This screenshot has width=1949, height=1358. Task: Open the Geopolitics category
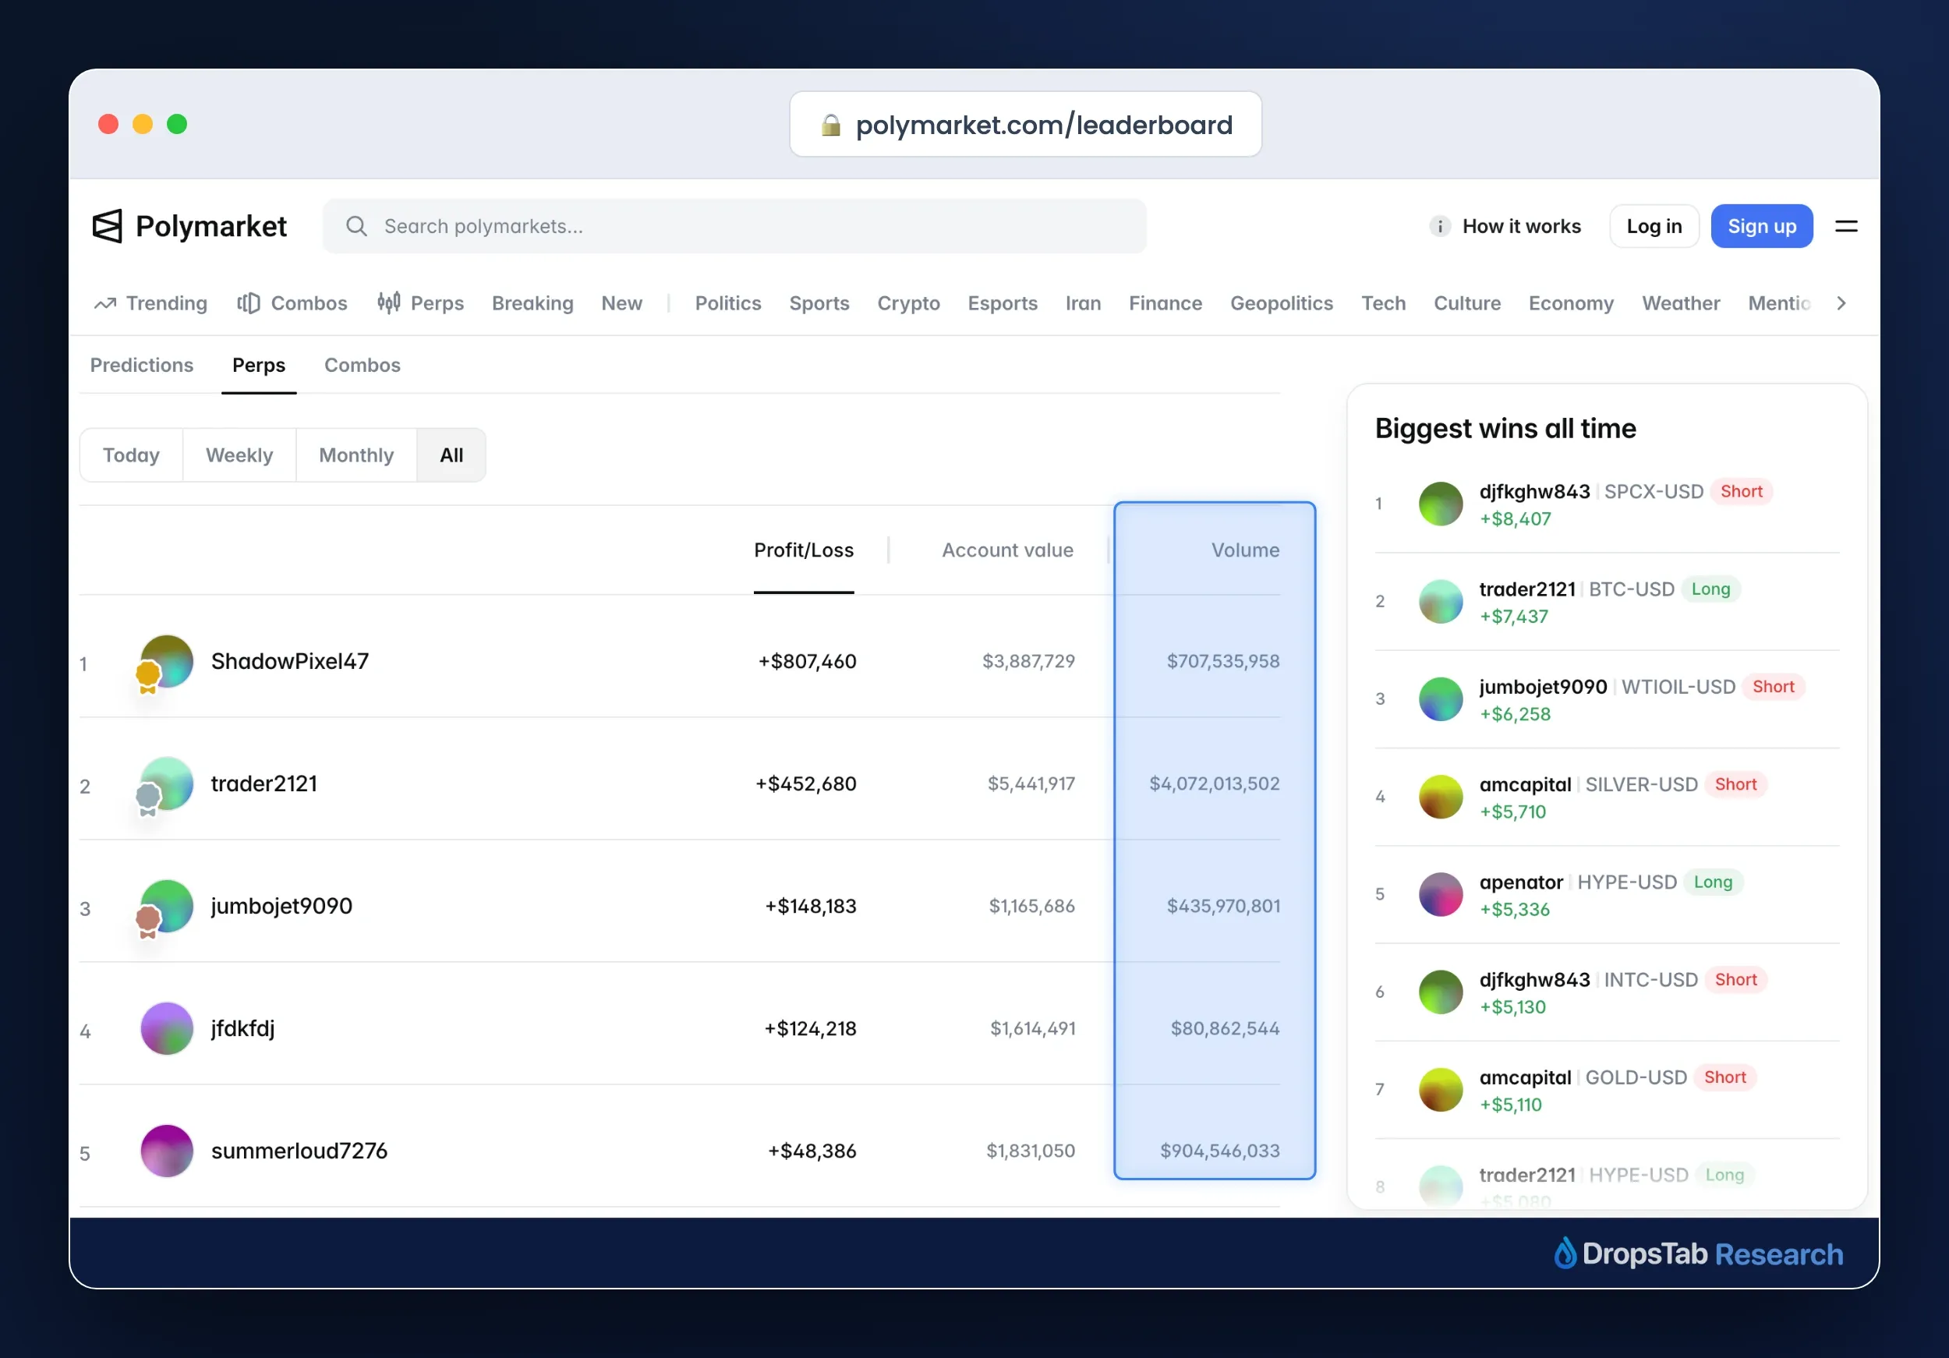[1282, 303]
